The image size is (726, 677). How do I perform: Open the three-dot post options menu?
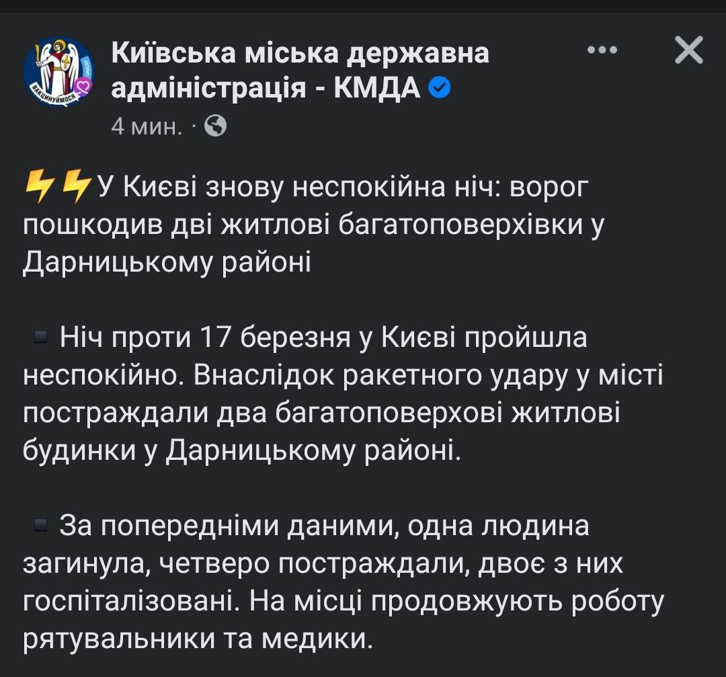point(602,50)
